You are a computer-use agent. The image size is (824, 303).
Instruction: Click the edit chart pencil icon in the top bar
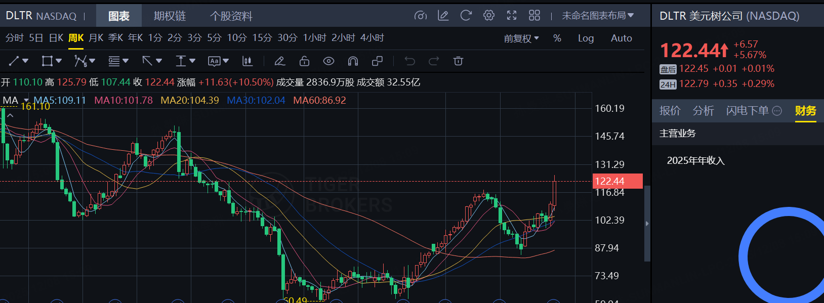pos(443,16)
